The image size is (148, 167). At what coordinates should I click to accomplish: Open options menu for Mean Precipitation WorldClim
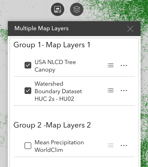pos(124,145)
